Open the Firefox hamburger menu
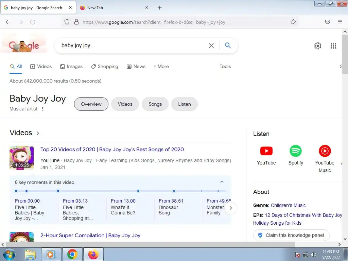Screen dimensions: 348x261 (340, 22)
